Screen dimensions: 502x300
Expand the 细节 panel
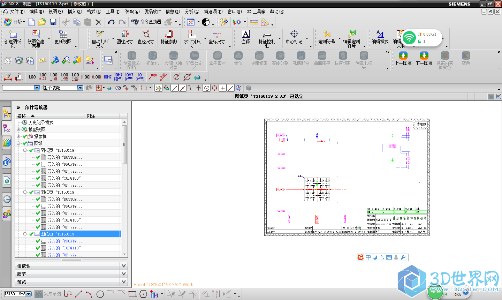(123, 274)
